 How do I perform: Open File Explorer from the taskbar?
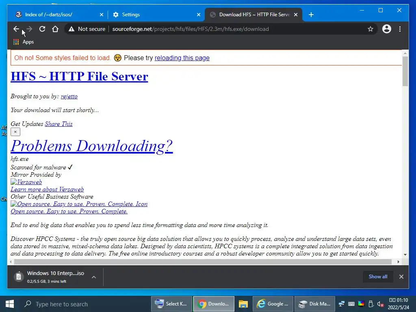pyautogui.click(x=243, y=304)
